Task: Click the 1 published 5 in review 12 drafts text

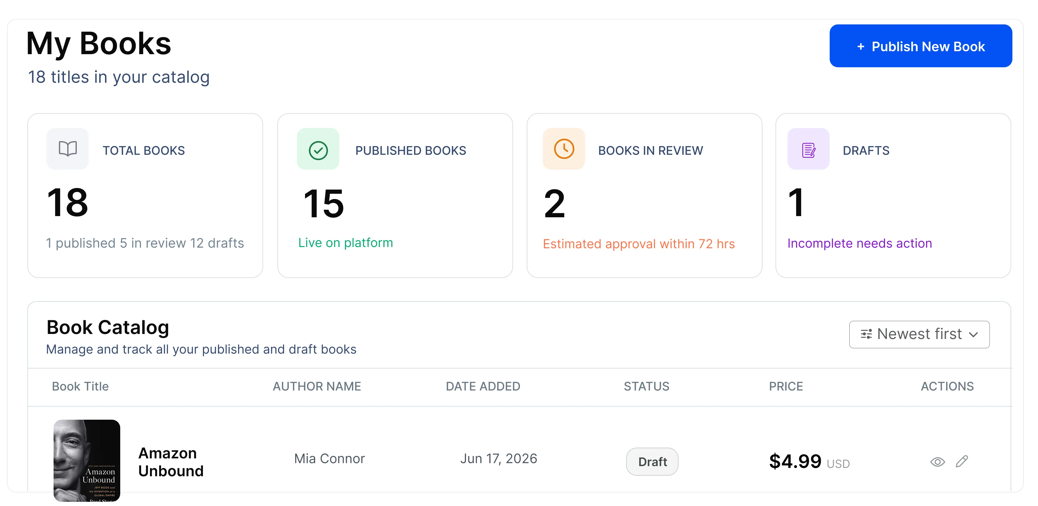Action: pyautogui.click(x=145, y=243)
